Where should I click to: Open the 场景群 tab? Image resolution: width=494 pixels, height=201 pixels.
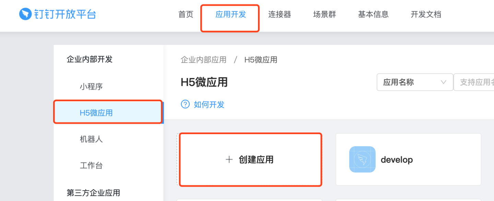(325, 14)
